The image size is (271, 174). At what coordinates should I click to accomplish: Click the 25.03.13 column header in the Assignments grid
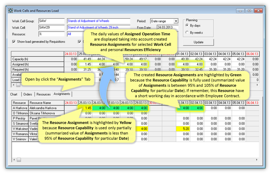(x=85, y=103)
